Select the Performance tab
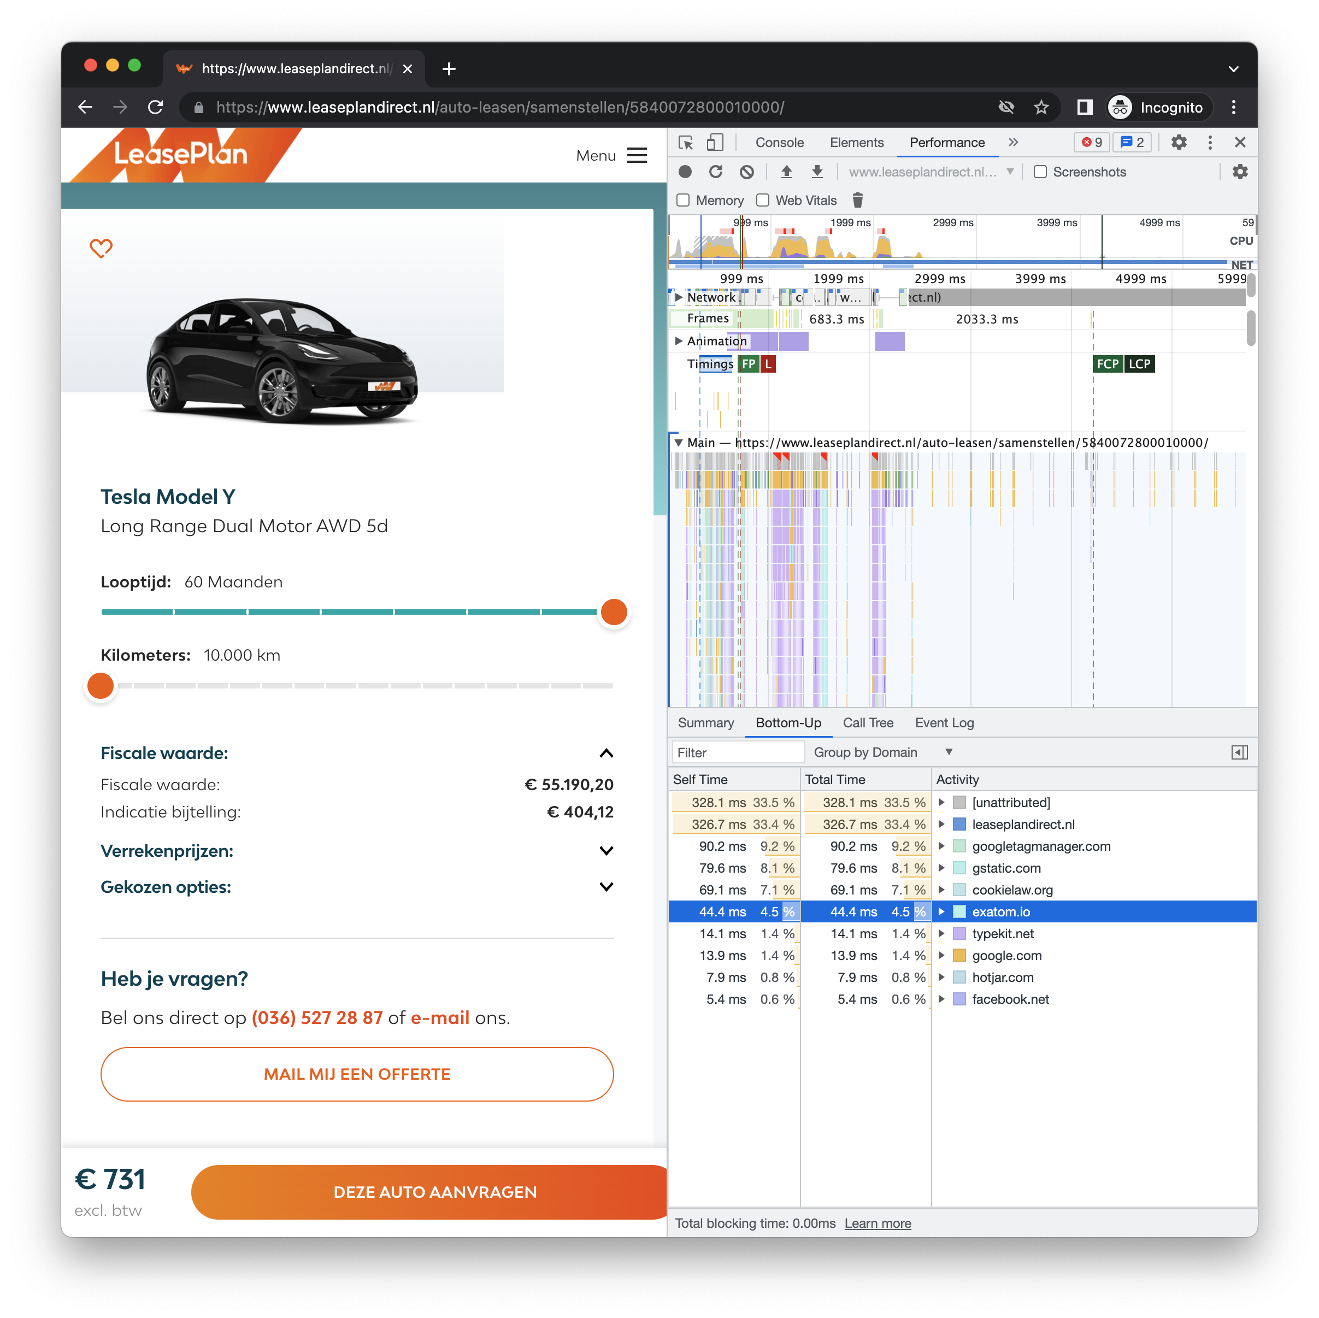The width and height of the screenshot is (1319, 1318). (947, 142)
